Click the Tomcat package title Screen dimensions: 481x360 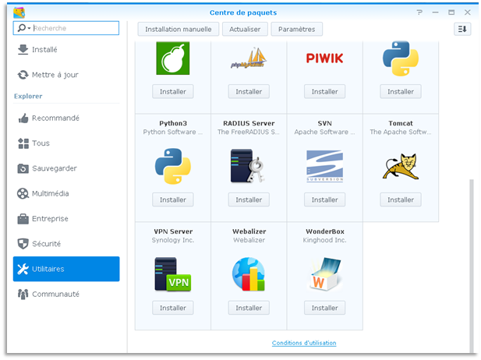(x=401, y=123)
